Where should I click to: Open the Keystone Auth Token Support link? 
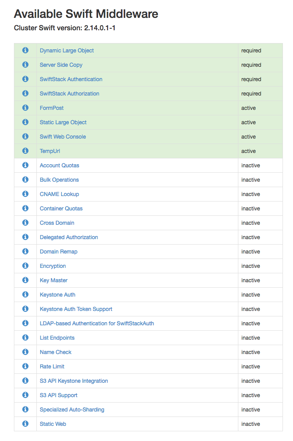76,309
